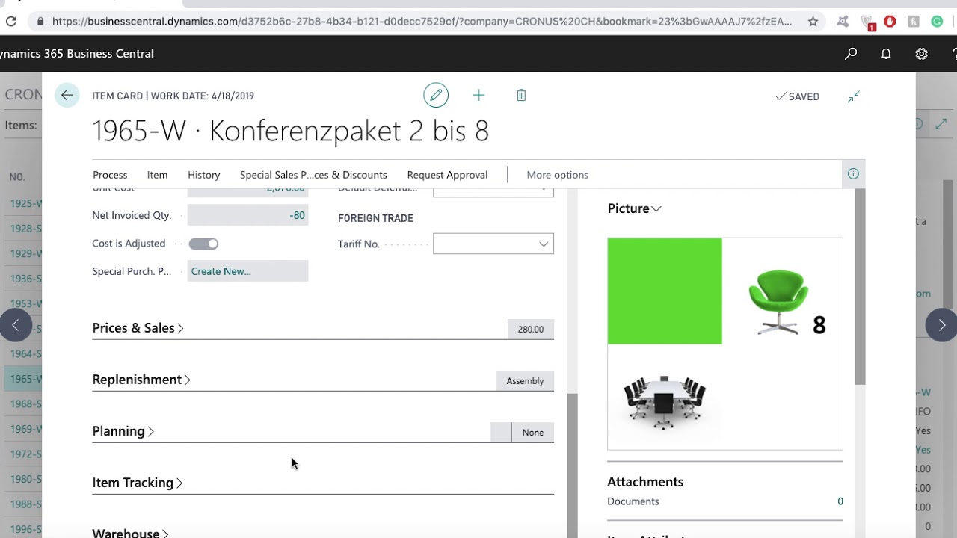Image resolution: width=957 pixels, height=538 pixels.
Task: Select item 1936-S in the background list
Action: pyautogui.click(x=26, y=278)
